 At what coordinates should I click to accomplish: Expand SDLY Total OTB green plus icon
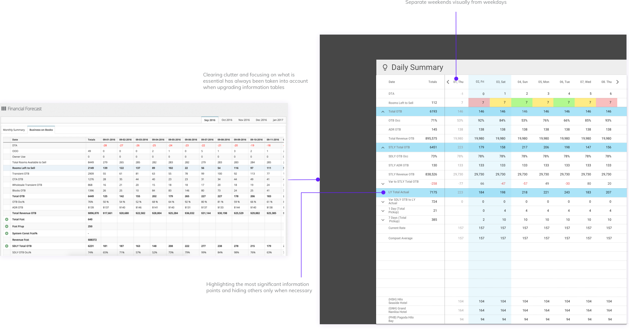(x=7, y=246)
